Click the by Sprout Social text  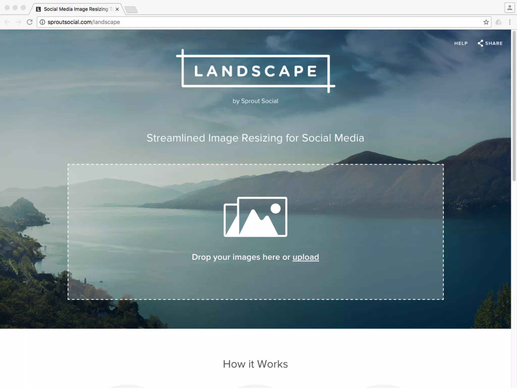255,101
